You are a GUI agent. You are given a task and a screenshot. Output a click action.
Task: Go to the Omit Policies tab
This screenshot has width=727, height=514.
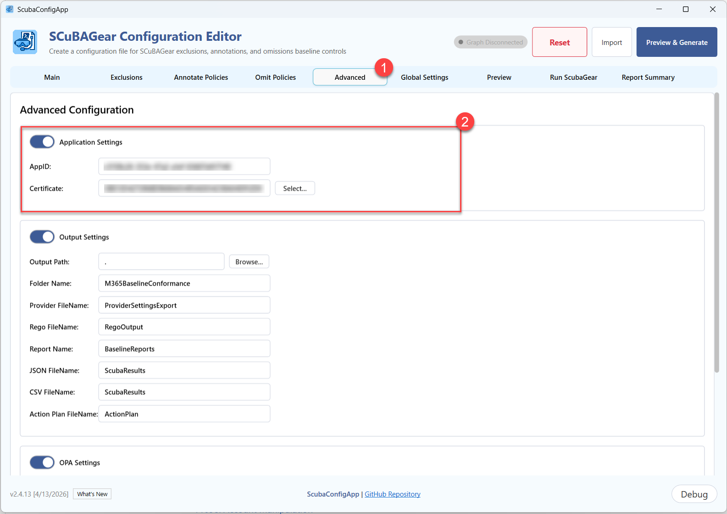pyautogui.click(x=276, y=77)
